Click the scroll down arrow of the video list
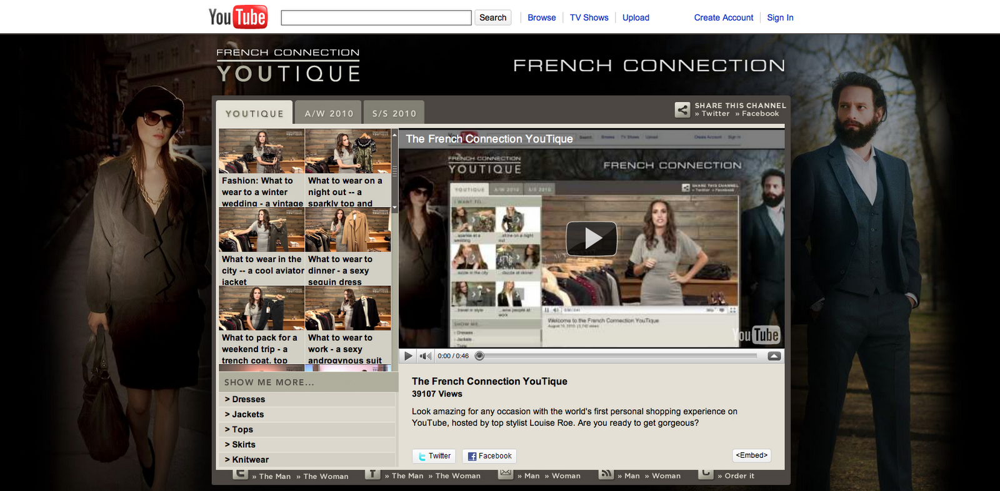Viewport: 1000px width, 491px height. tap(395, 208)
